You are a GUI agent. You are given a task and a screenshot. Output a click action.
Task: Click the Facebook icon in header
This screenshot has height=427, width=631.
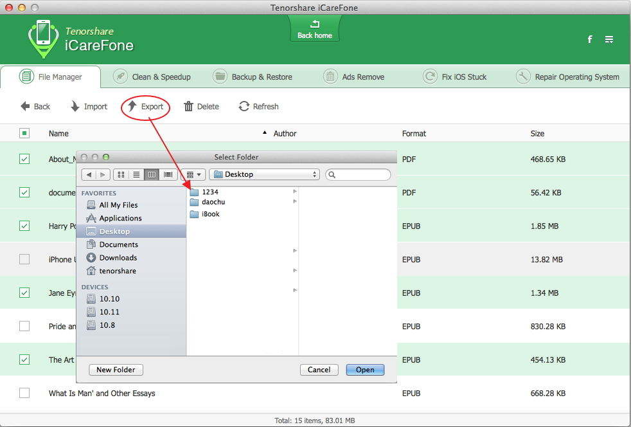[589, 39]
